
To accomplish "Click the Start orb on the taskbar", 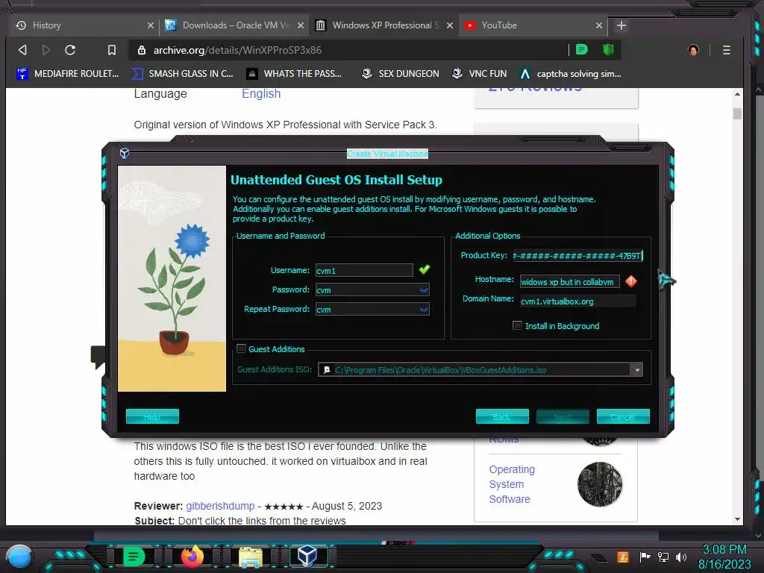I will point(19,557).
